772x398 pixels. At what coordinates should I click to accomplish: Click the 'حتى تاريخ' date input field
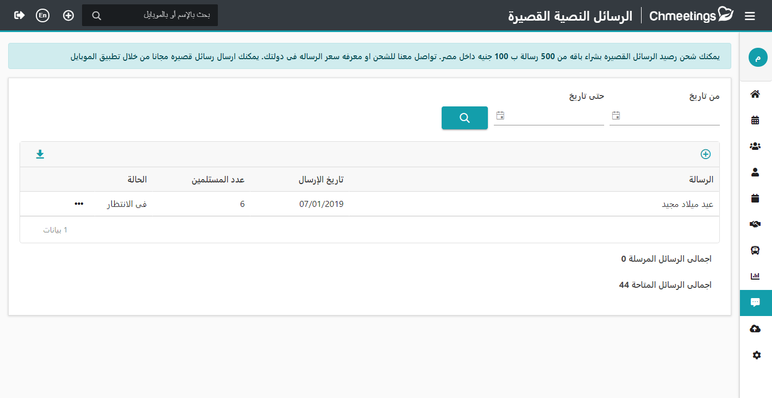[x=549, y=116]
